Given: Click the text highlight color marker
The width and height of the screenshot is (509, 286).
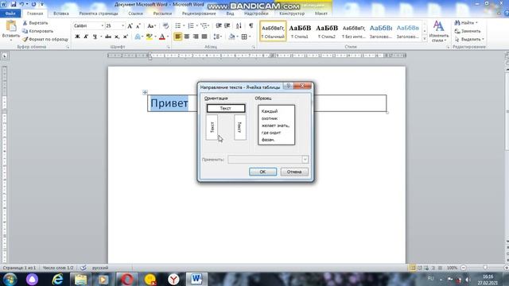Looking at the screenshot, I should 149,37.
